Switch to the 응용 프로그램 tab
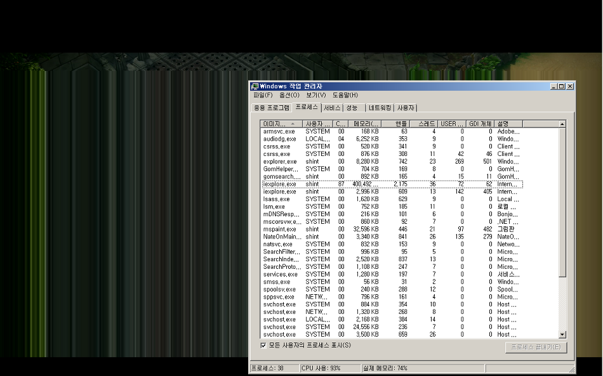The width and height of the screenshot is (603, 376). (x=272, y=108)
